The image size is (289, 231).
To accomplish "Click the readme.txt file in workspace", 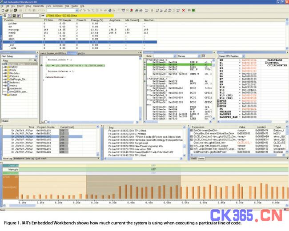I will click(14, 88).
